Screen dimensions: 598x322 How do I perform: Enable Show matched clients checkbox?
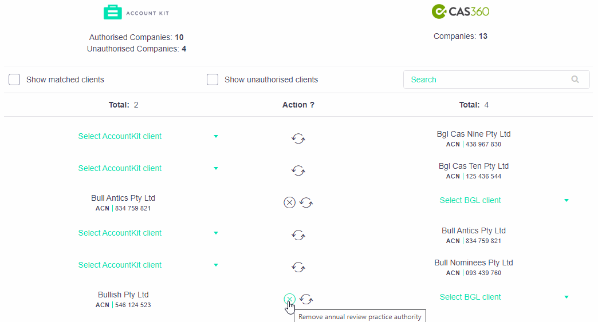click(x=14, y=79)
